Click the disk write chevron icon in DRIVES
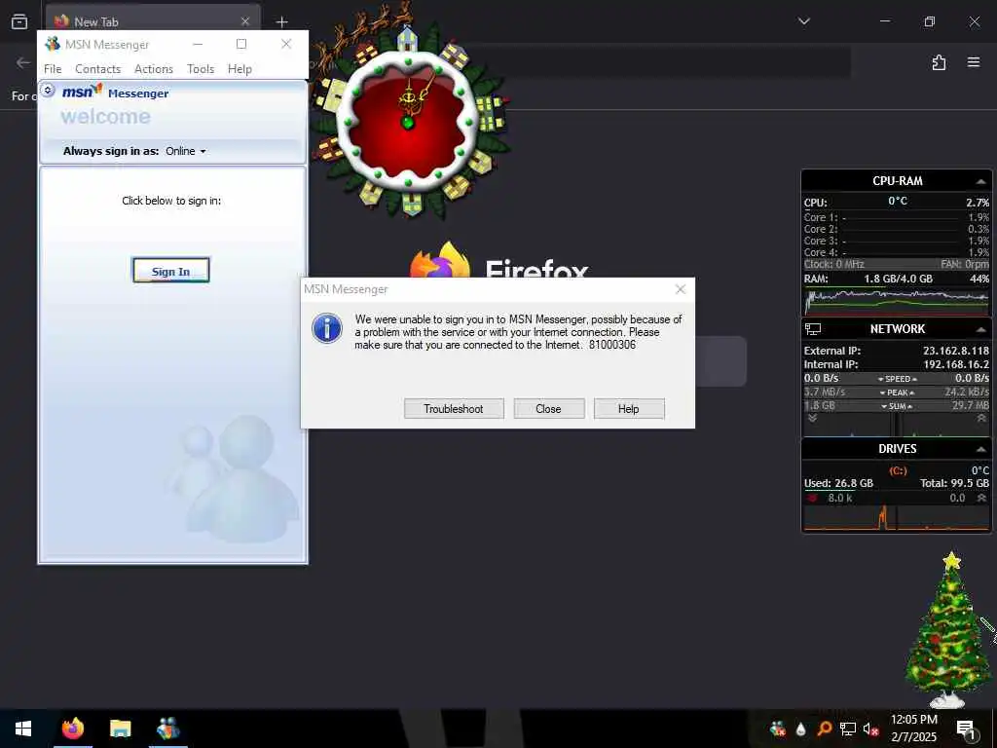Screen dimensions: 997x748 981,498
